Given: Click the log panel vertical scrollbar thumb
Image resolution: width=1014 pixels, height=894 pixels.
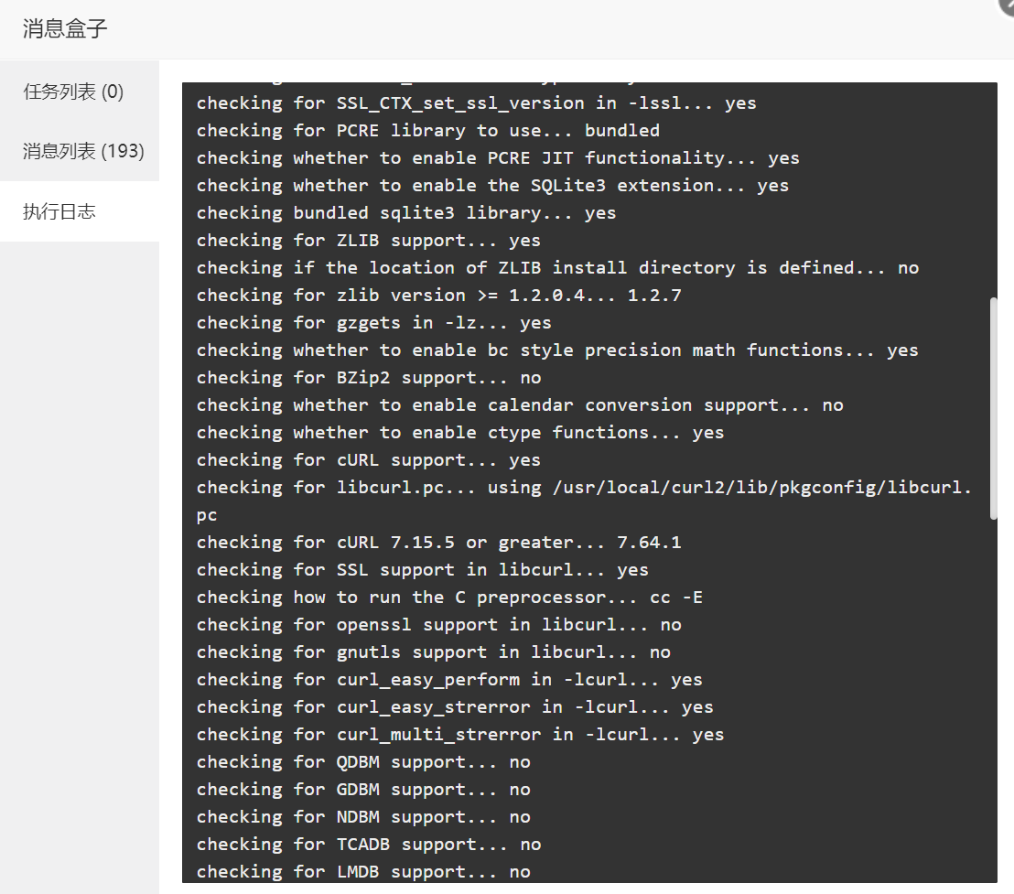Looking at the screenshot, I should pos(994,408).
